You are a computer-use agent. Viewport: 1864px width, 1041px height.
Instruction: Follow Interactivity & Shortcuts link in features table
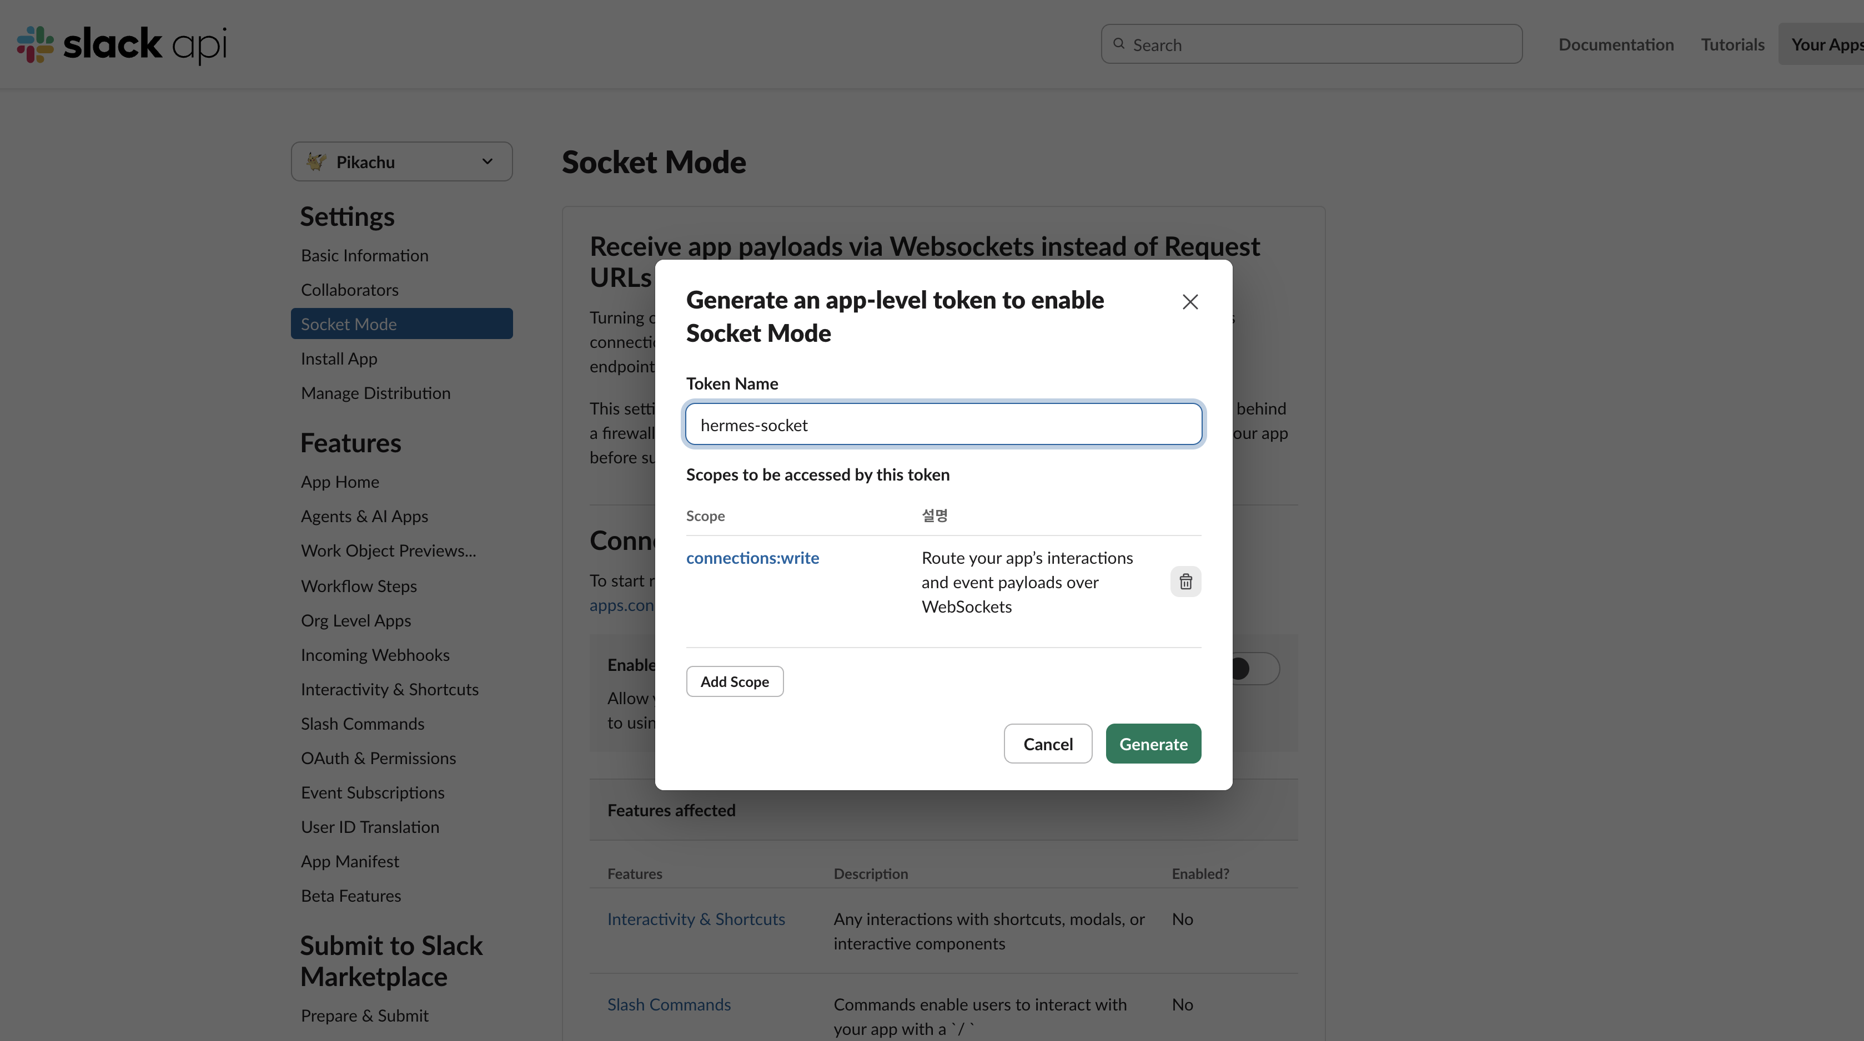tap(696, 919)
